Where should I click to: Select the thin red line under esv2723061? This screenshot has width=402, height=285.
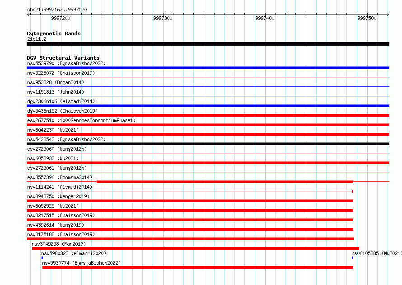(208, 172)
